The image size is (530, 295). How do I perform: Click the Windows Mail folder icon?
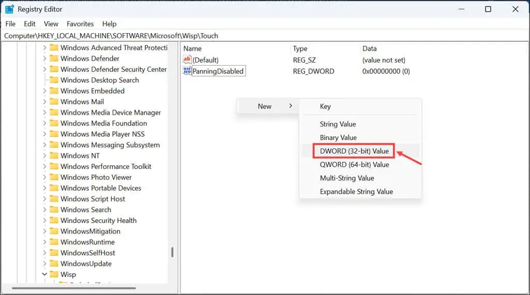(54, 102)
